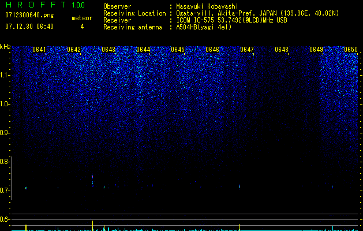
Task: Click the 1.0 frequency axis label
Action: tap(4, 104)
